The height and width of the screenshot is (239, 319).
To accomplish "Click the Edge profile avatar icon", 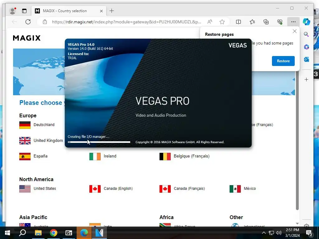I will [x=13, y=11].
